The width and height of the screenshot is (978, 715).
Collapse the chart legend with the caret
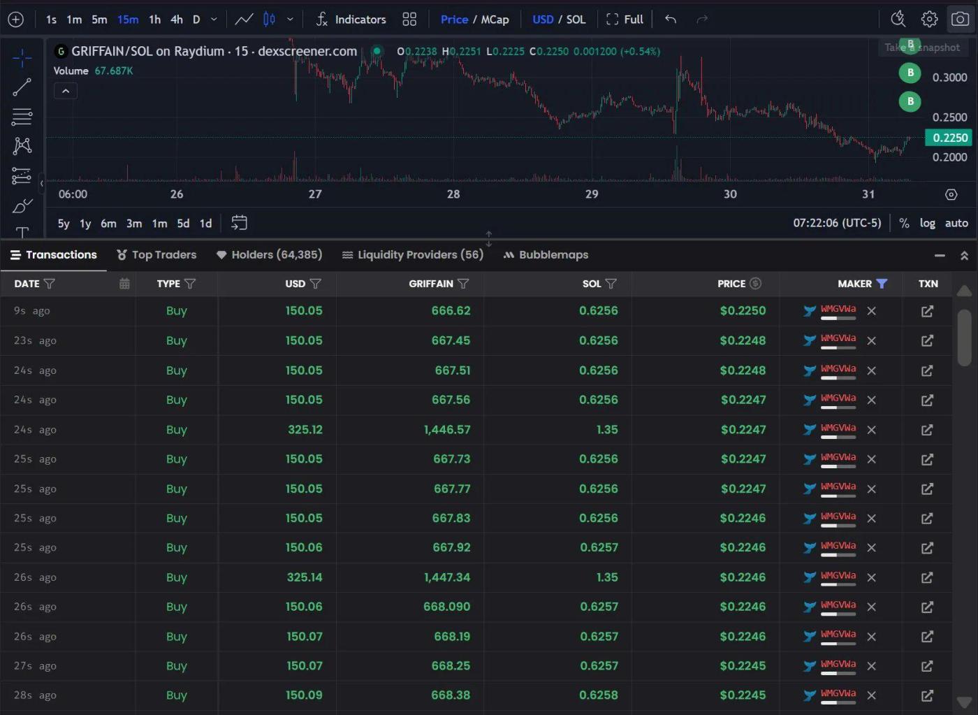coord(65,90)
